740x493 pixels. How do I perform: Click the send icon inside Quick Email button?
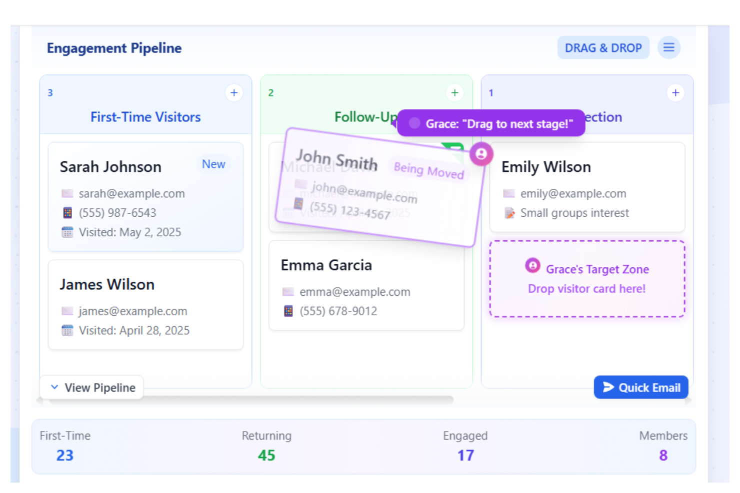[608, 387]
